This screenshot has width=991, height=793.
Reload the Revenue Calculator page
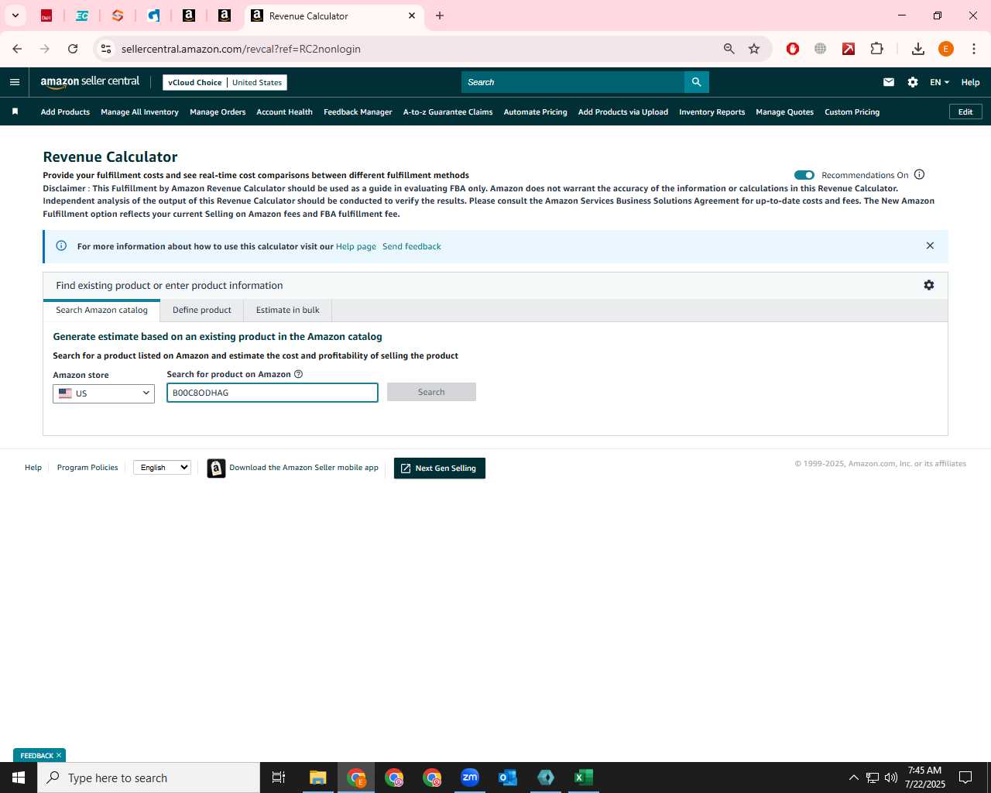(x=73, y=49)
